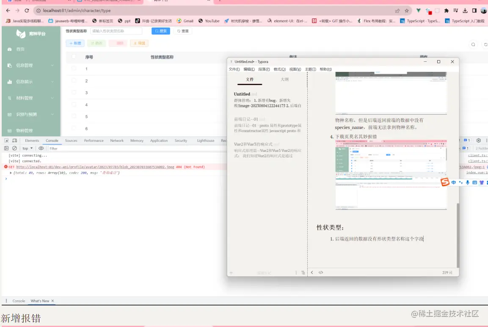488x327 pixels.
Task: Switch to 大纲 tab in Typora sidebar
Action: click(x=284, y=80)
